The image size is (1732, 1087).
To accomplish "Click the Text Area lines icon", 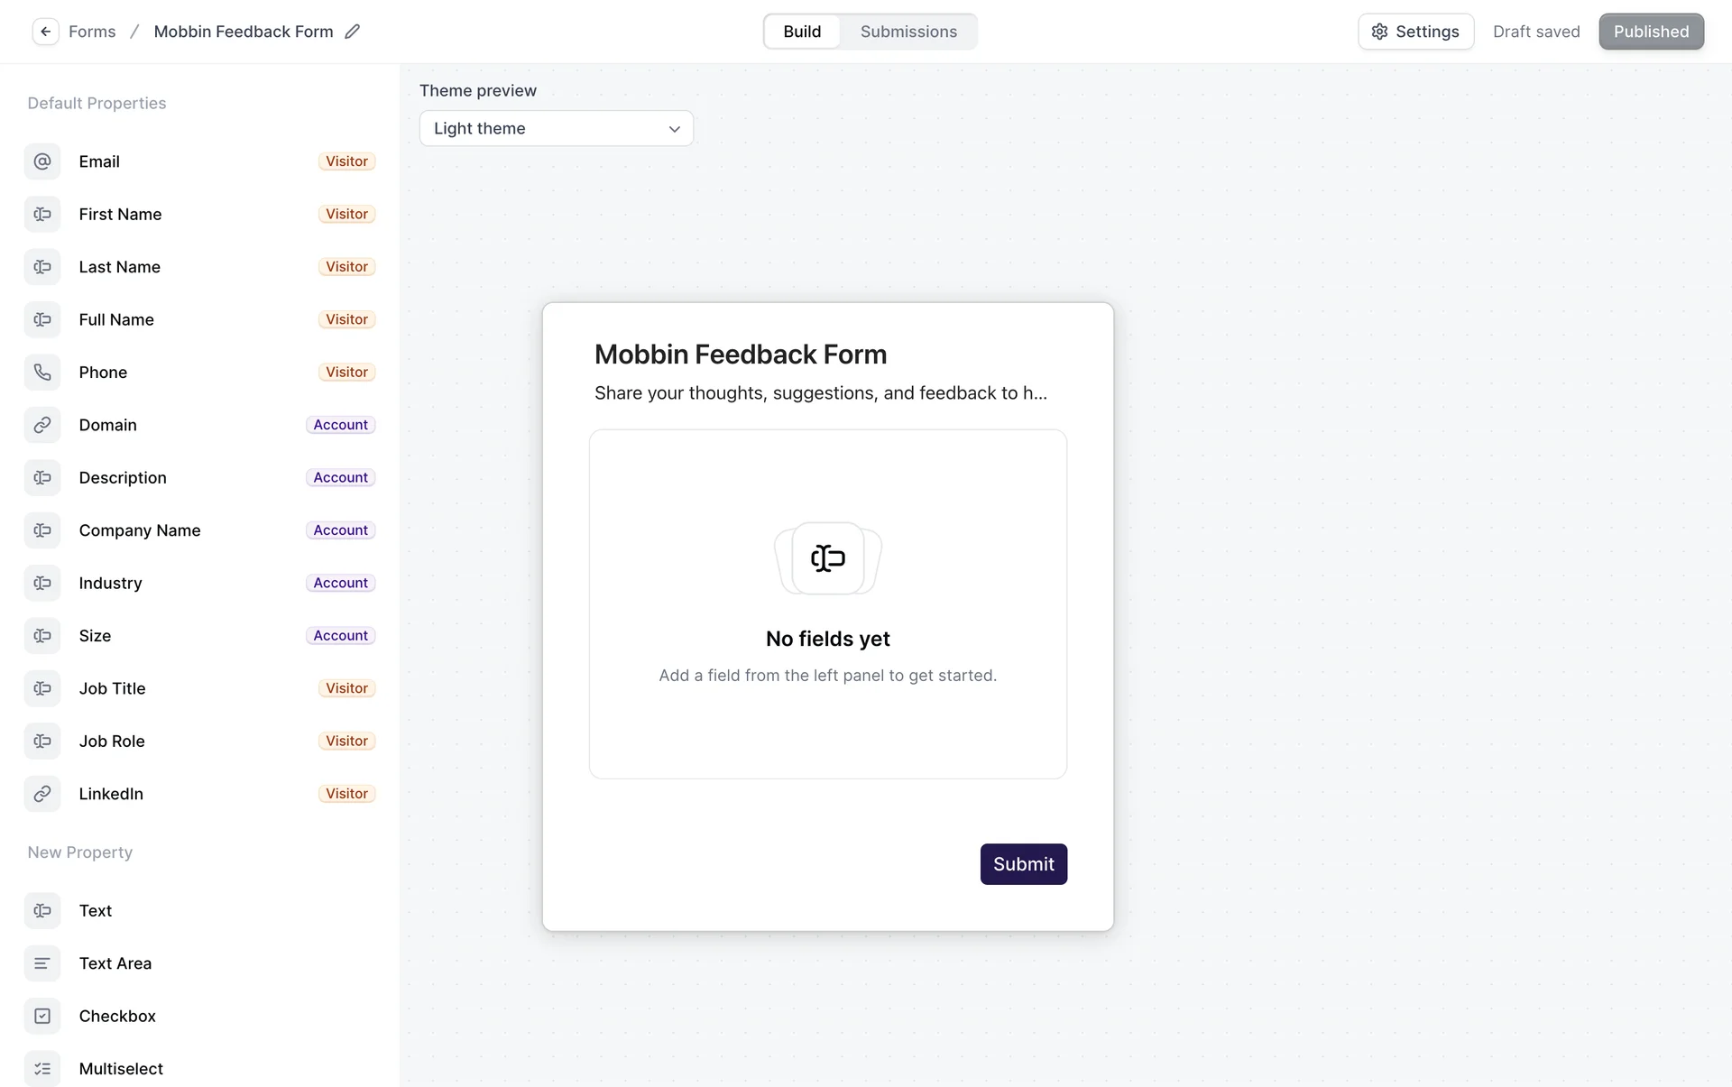I will tap(42, 963).
